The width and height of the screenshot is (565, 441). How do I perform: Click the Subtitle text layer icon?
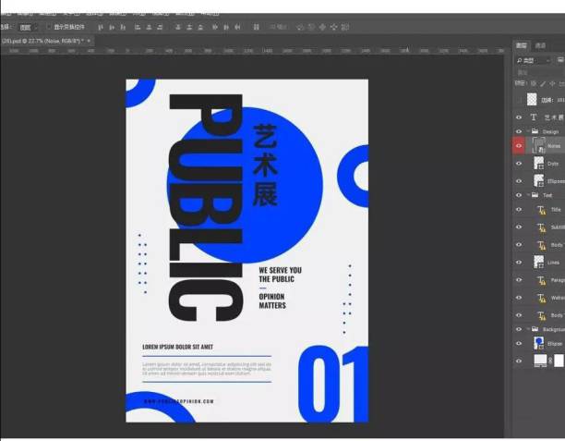[541, 227]
